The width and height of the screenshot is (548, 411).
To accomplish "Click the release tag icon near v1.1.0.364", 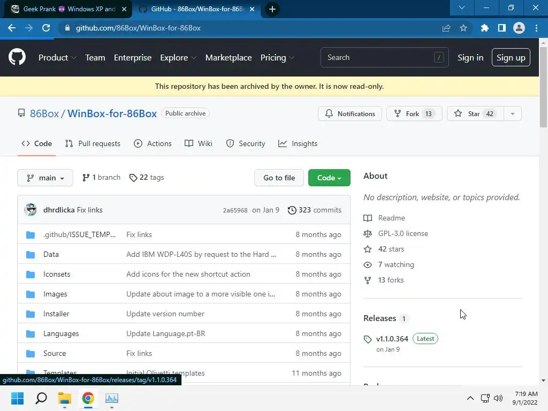I will coord(368,339).
